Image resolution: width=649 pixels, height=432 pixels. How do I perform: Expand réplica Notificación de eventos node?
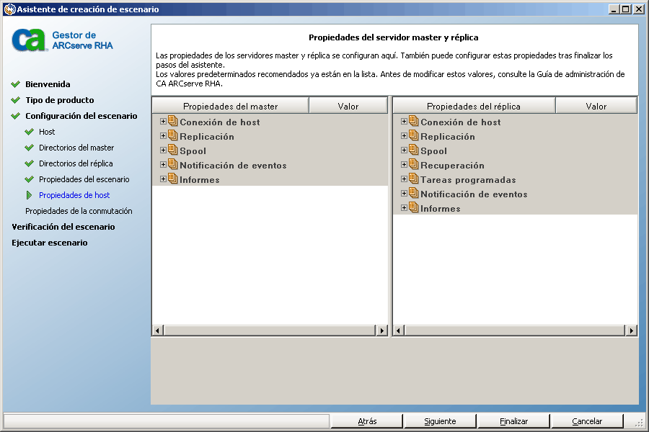click(x=404, y=194)
